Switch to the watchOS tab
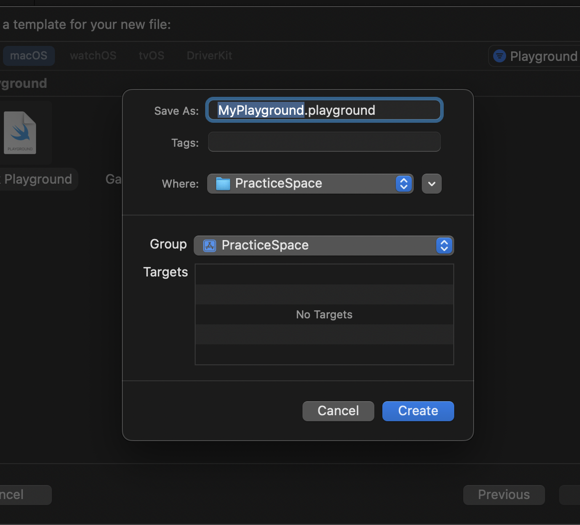 coord(93,55)
